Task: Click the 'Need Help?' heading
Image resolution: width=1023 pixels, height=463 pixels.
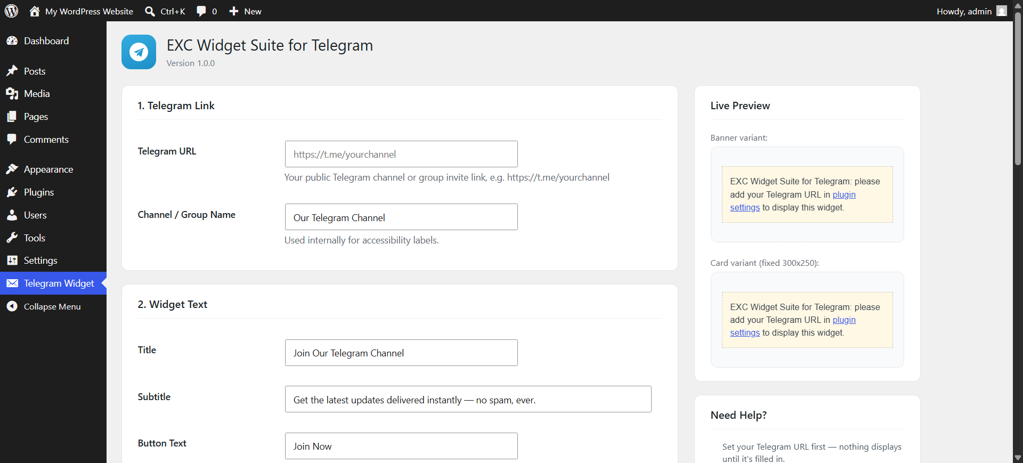Action: [738, 415]
